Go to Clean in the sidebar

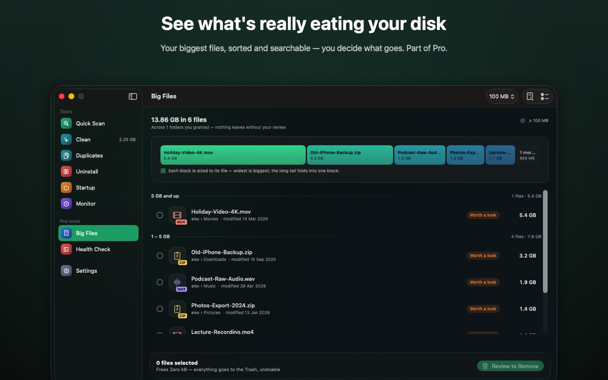pyautogui.click(x=98, y=140)
